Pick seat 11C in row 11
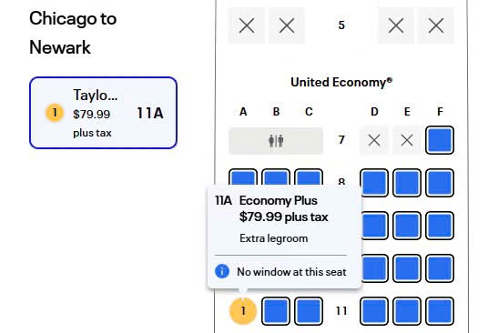 [x=309, y=311]
